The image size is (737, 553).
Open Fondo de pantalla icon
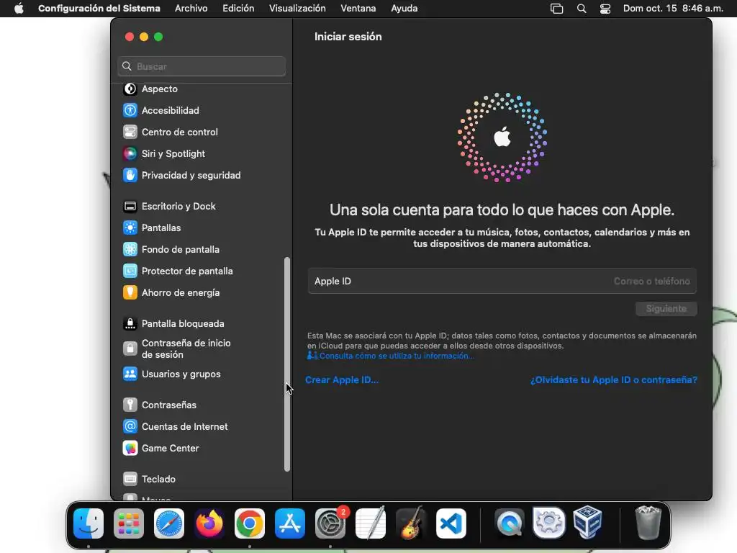(x=130, y=250)
